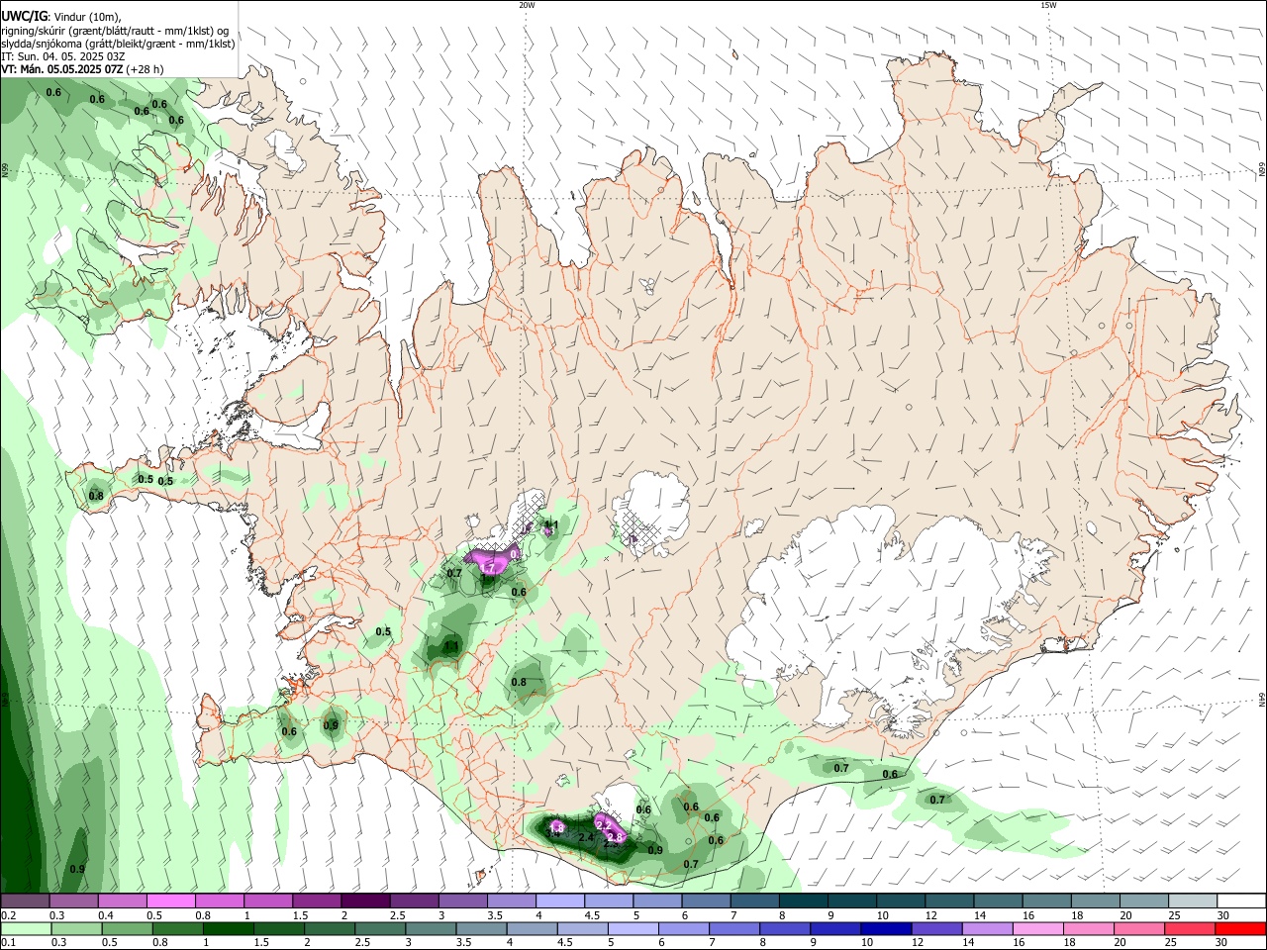Click the 0.1 label under the lower legend

(8, 943)
